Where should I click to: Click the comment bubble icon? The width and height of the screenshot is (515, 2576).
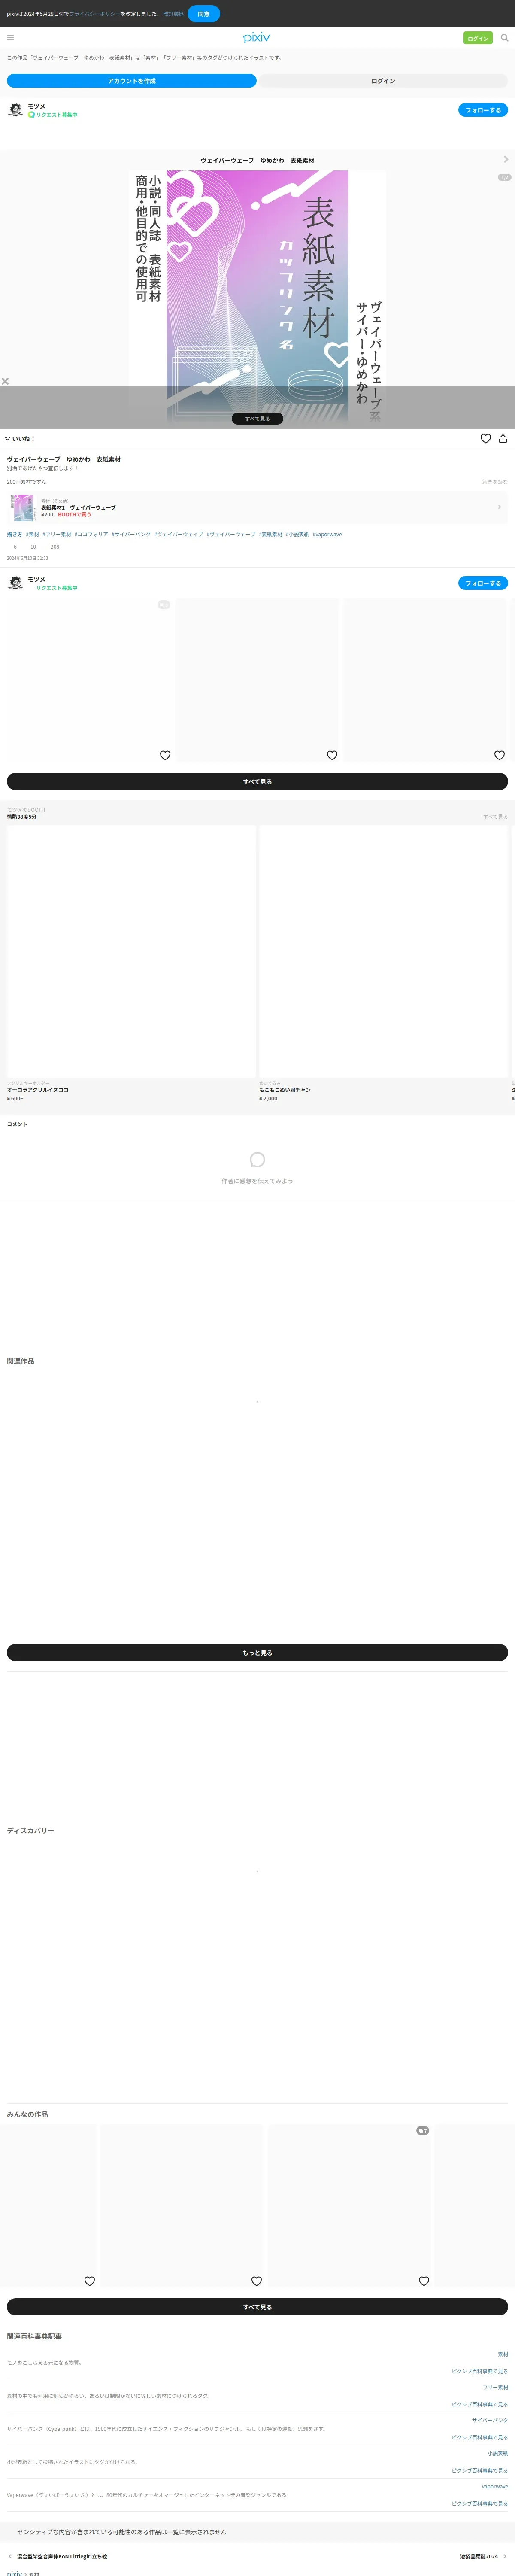coord(257,1160)
